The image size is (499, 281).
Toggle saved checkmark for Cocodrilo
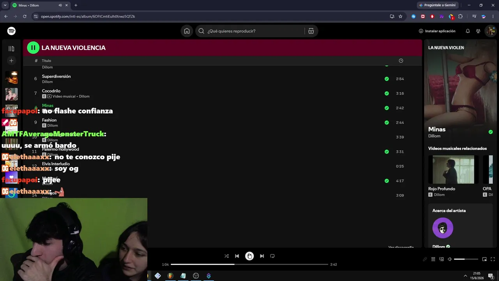coord(387,93)
